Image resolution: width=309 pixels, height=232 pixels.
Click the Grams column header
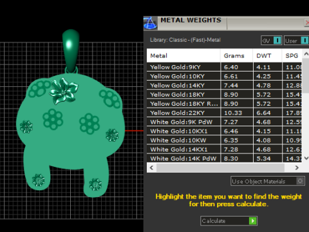pos(236,55)
